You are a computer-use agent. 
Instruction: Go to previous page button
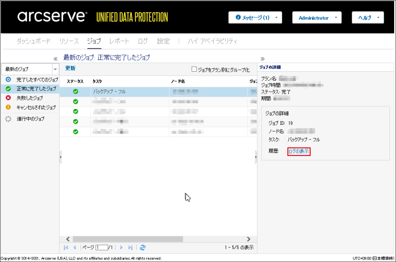coord(75,248)
